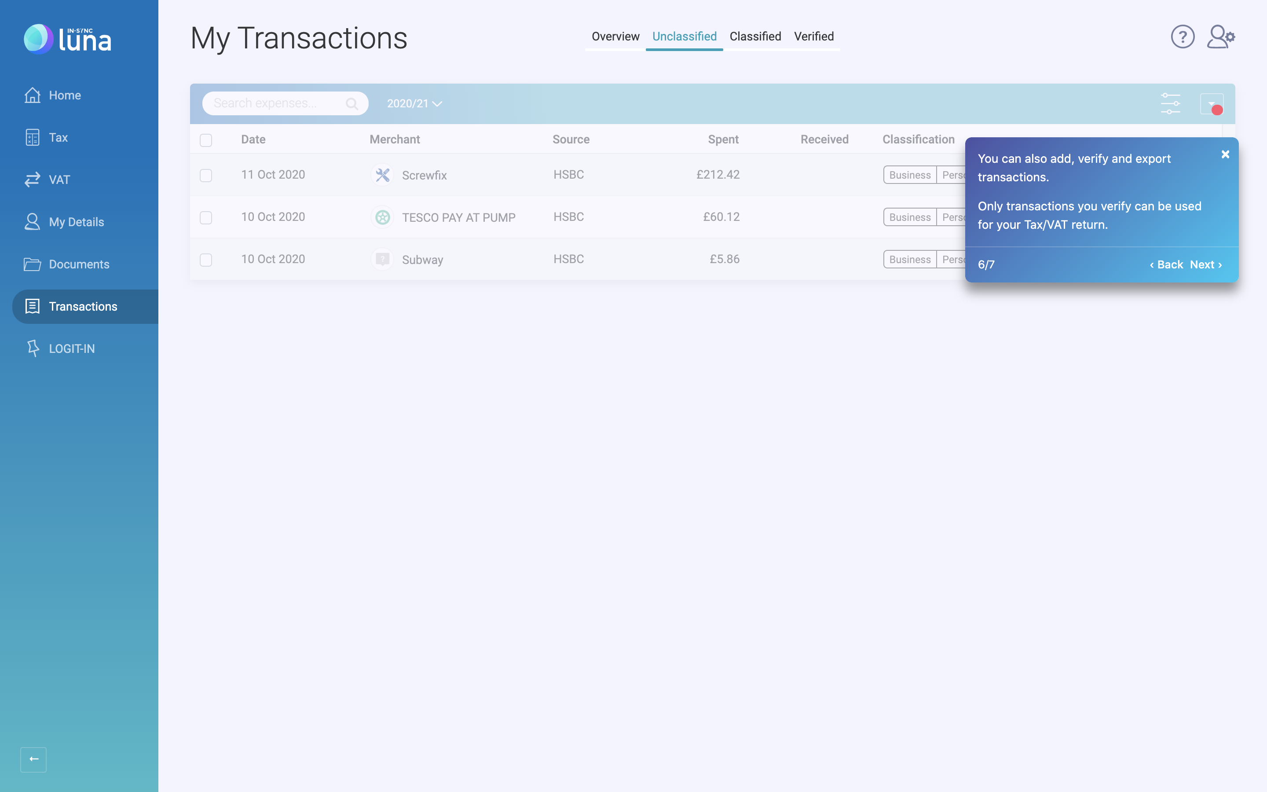
Task: Switch to the Verified tab
Action: 813,37
